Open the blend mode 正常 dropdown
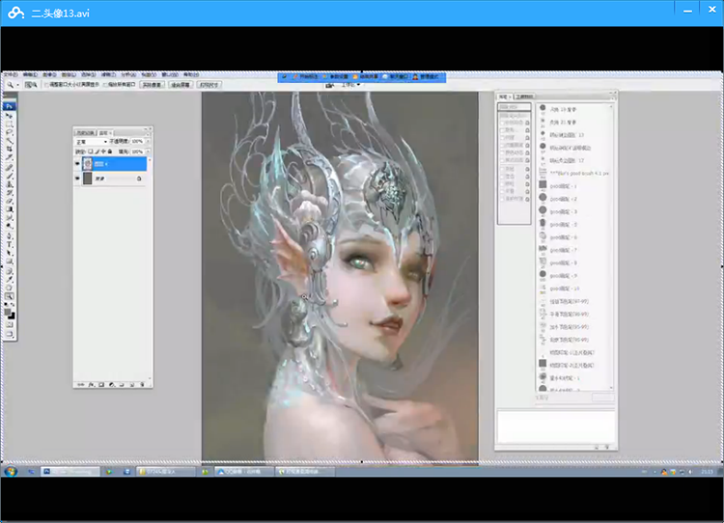 (92, 141)
